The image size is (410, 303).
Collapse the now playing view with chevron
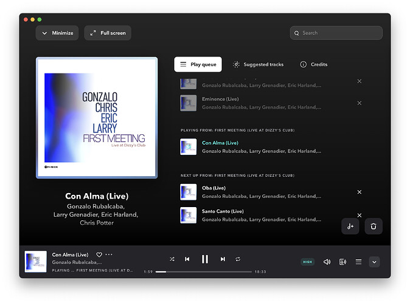(374, 262)
